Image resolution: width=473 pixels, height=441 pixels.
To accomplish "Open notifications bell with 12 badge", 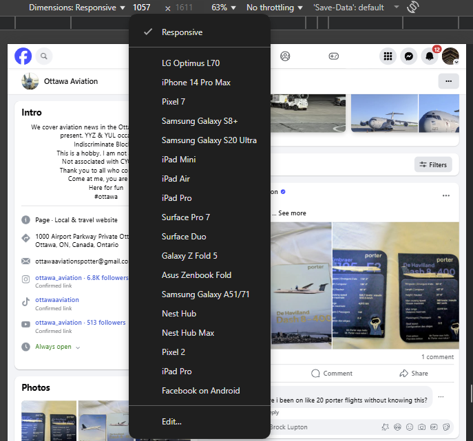I will pos(430,56).
